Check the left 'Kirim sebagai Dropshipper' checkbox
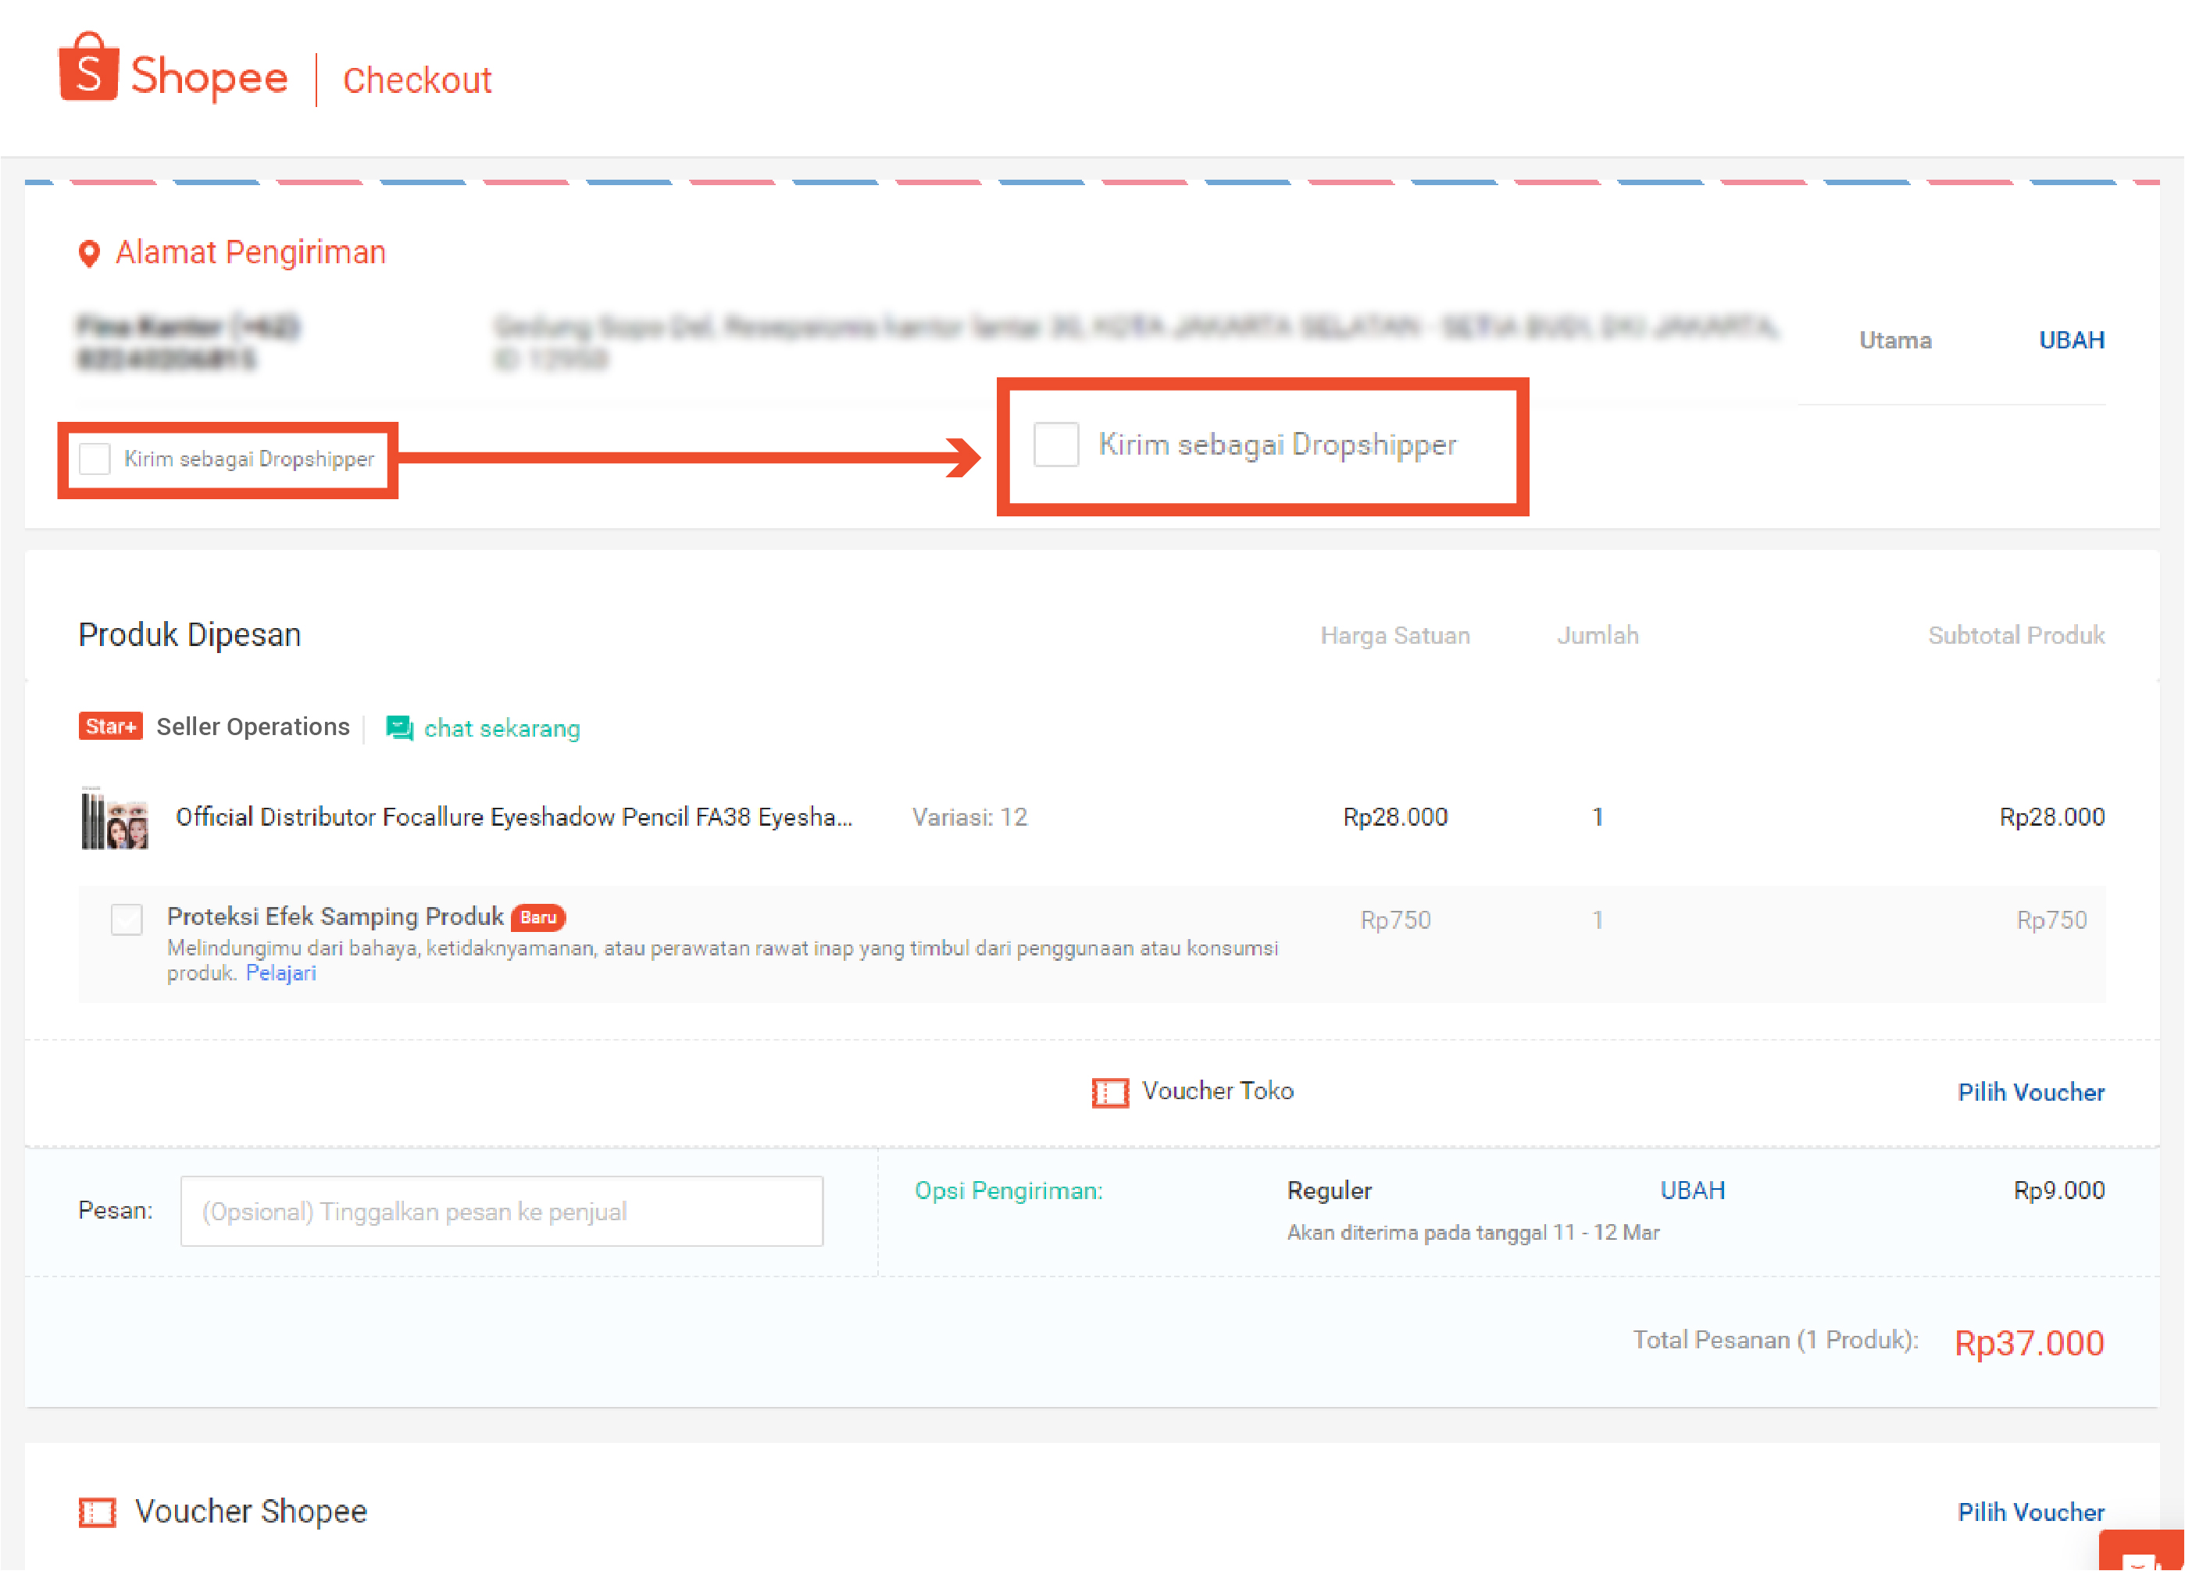The height and width of the screenshot is (1571, 2185). click(95, 459)
